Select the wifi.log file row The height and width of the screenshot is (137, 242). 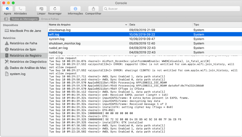[x=145, y=34]
